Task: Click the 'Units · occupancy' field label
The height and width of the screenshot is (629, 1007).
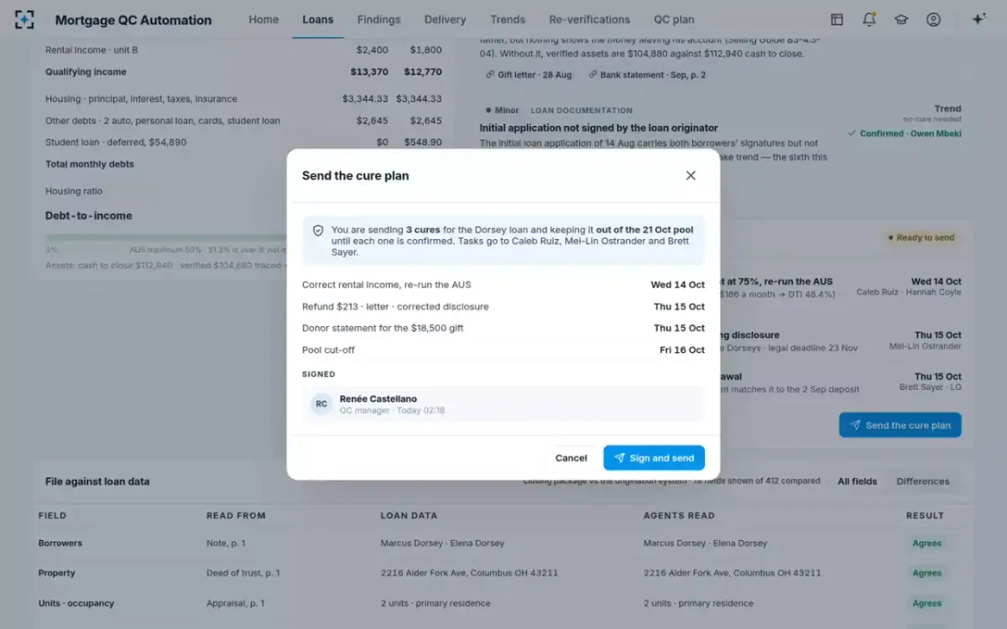Action: pyautogui.click(x=76, y=603)
